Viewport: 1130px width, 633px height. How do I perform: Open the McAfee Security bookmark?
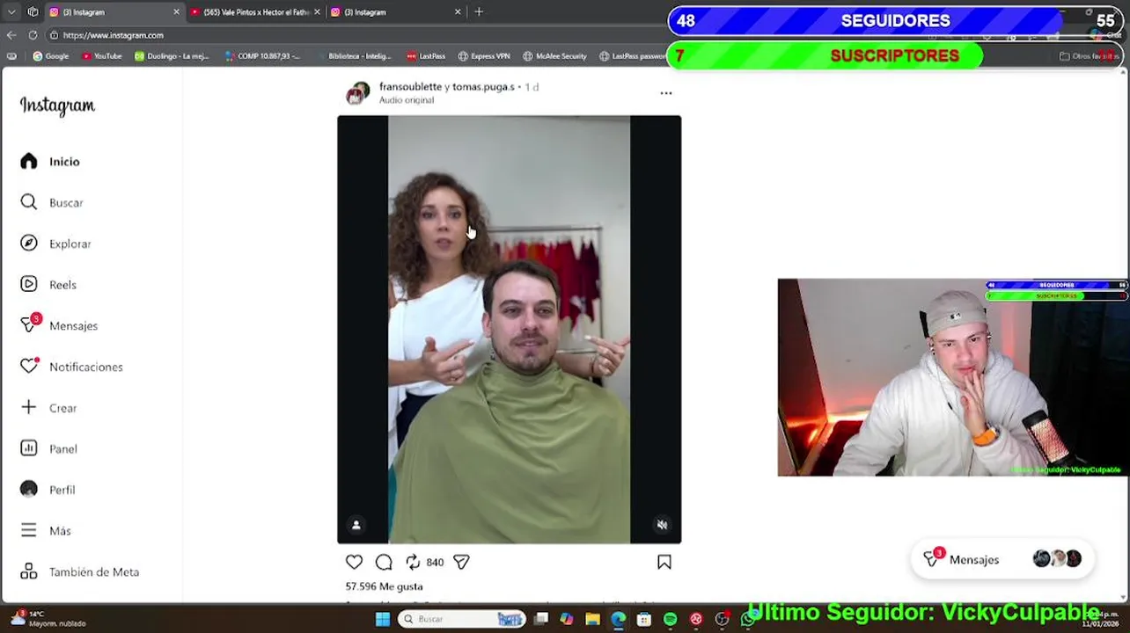coord(554,56)
